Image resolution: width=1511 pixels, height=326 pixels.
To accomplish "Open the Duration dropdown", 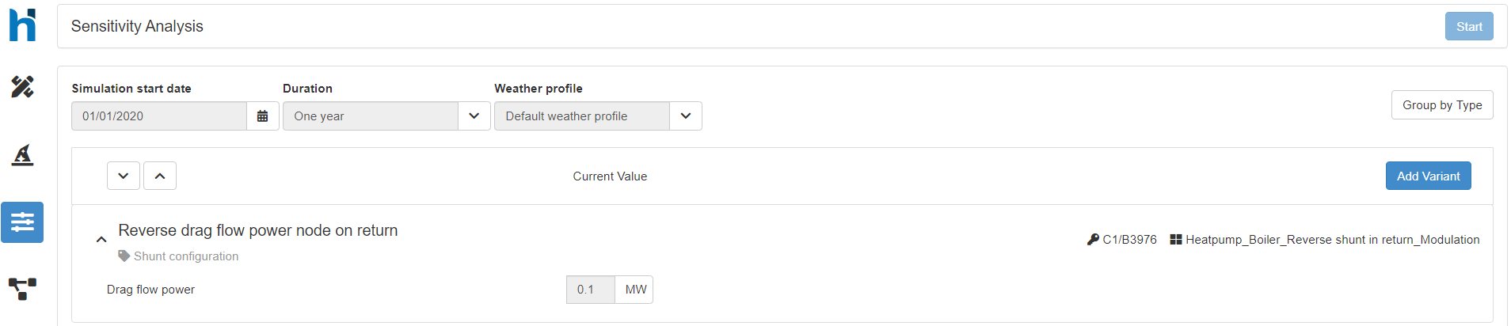I will tap(474, 116).
